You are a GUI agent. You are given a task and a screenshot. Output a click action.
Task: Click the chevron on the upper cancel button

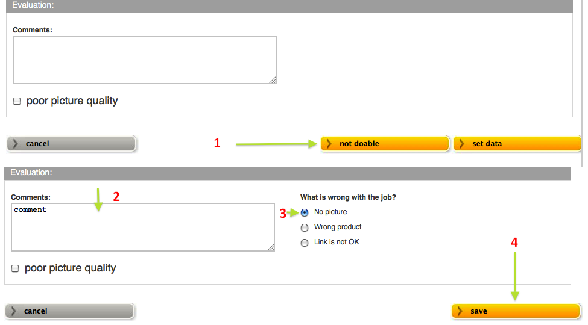[x=15, y=144]
